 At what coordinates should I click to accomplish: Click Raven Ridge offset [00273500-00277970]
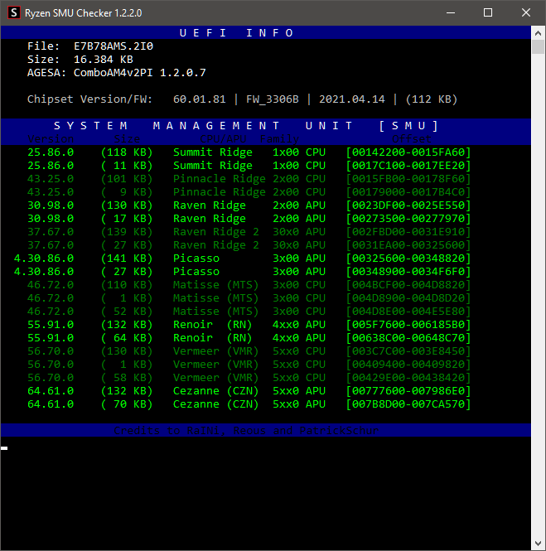click(408, 219)
